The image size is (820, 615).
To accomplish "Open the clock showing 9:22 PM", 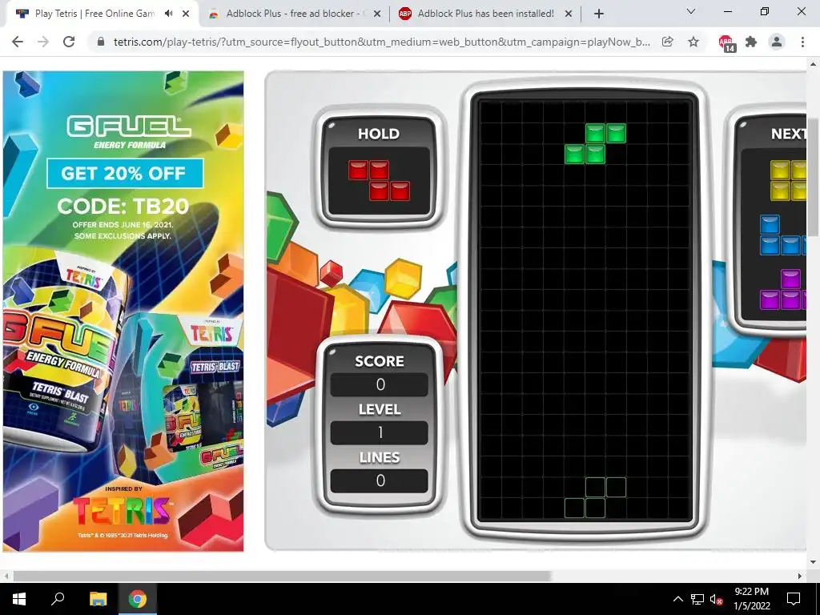I will click(x=751, y=599).
